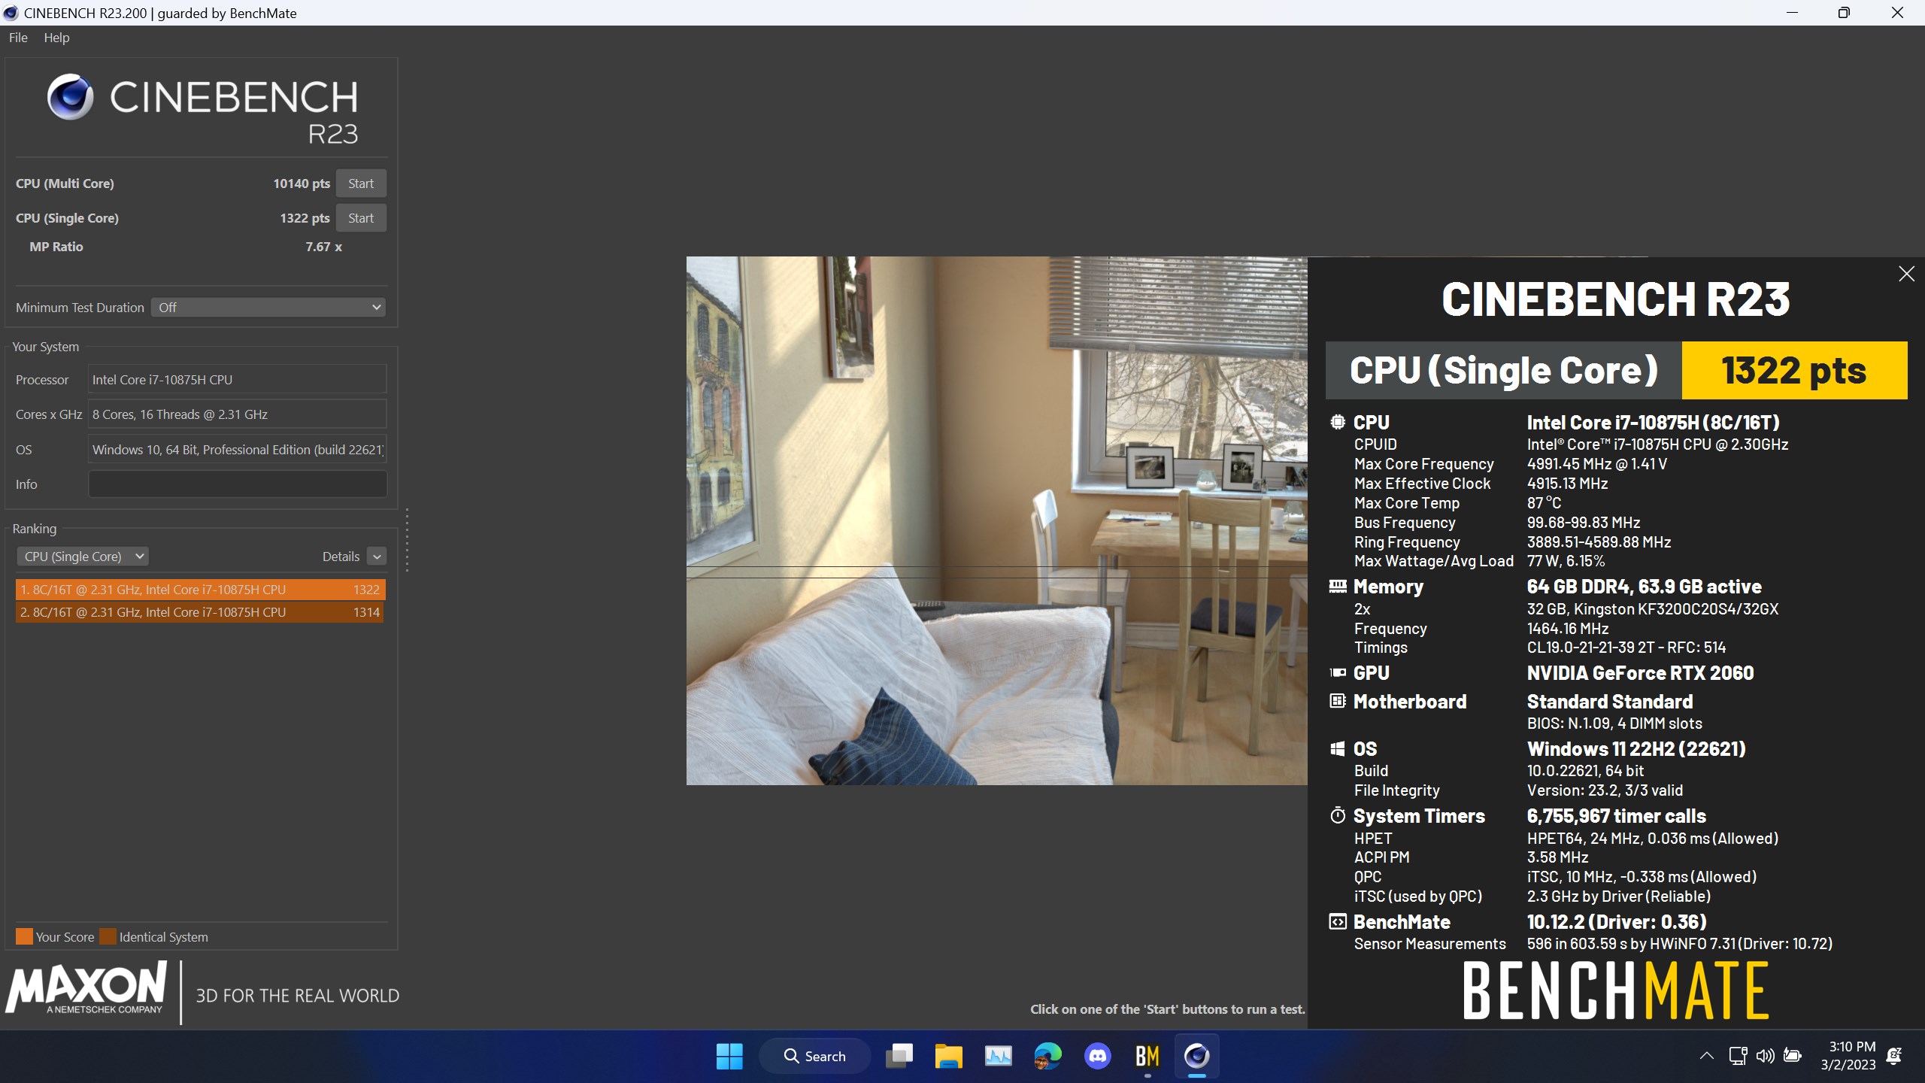
Task: Click the Max Core Temp value 87 °C
Action: click(1545, 503)
